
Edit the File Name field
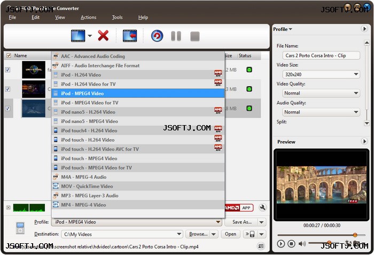point(321,56)
